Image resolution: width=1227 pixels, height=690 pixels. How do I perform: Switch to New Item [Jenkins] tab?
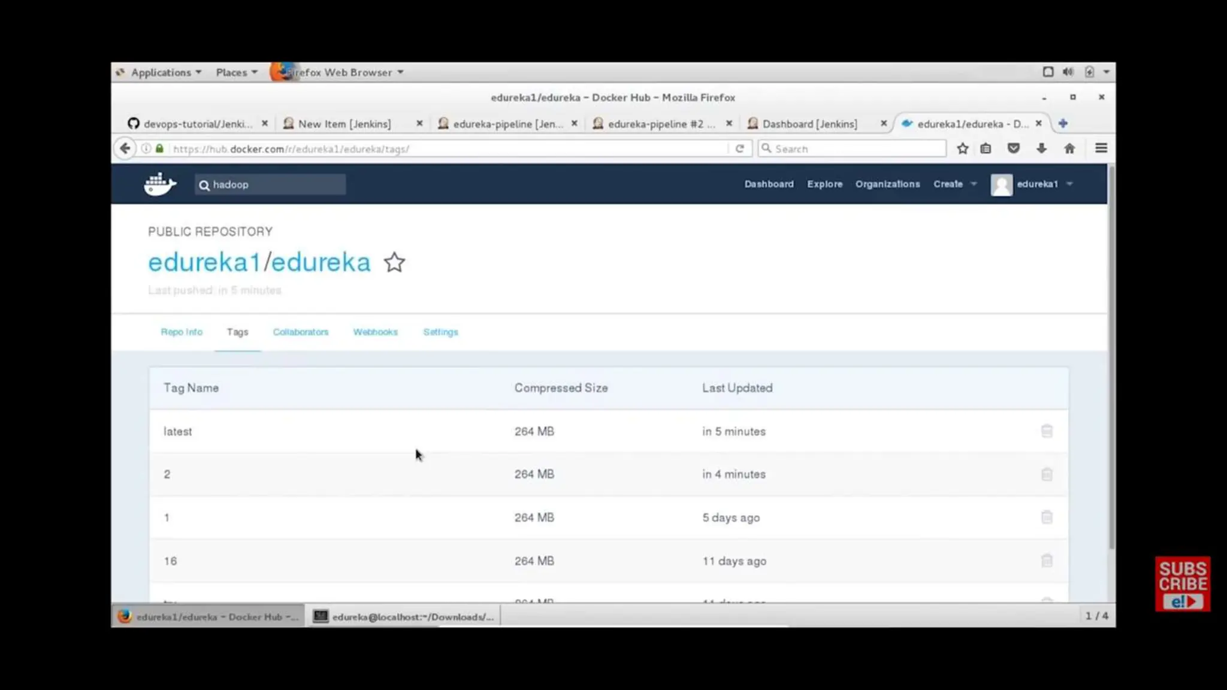coord(346,123)
